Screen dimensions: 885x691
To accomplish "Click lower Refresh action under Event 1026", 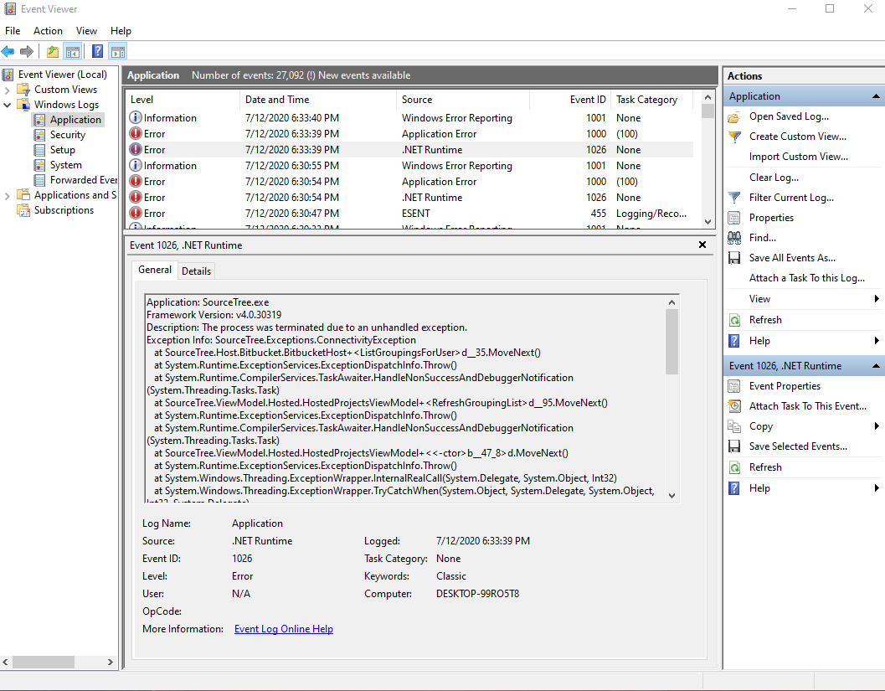I will pyautogui.click(x=765, y=467).
